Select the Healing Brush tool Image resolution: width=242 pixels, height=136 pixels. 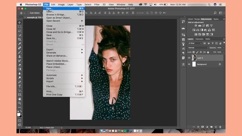click(20, 48)
